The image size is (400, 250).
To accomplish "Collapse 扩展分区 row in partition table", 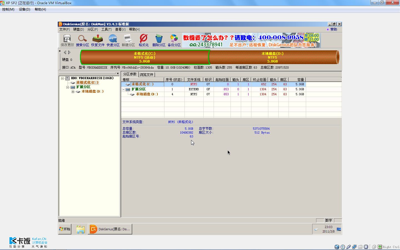I will point(123,89).
